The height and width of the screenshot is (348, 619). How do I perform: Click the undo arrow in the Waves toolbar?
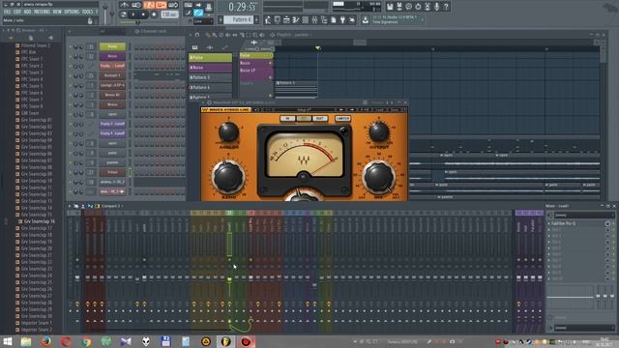[256, 109]
